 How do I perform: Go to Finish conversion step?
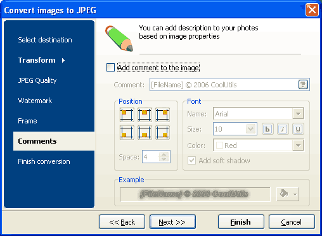[44, 161]
